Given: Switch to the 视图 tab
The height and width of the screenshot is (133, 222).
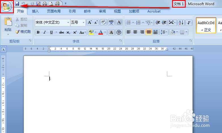Looking at the screenshot, I should coord(117,11).
